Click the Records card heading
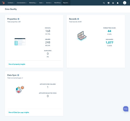The width and height of the screenshot is (130, 121). pyautogui.click(x=73, y=19)
